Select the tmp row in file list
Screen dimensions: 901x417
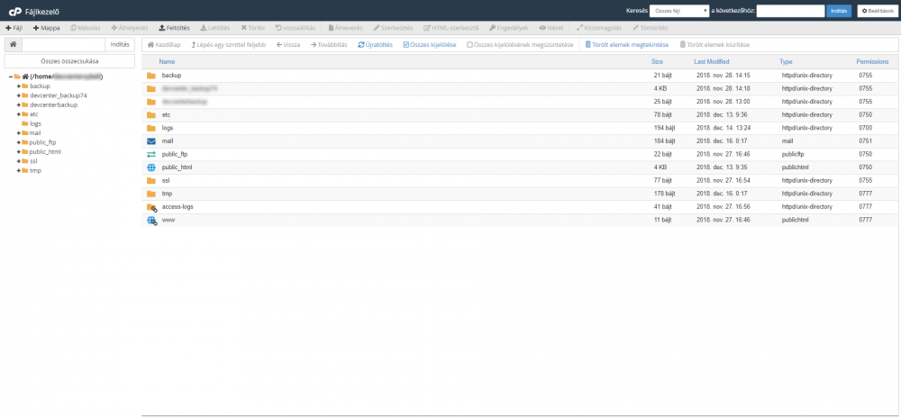pos(520,194)
